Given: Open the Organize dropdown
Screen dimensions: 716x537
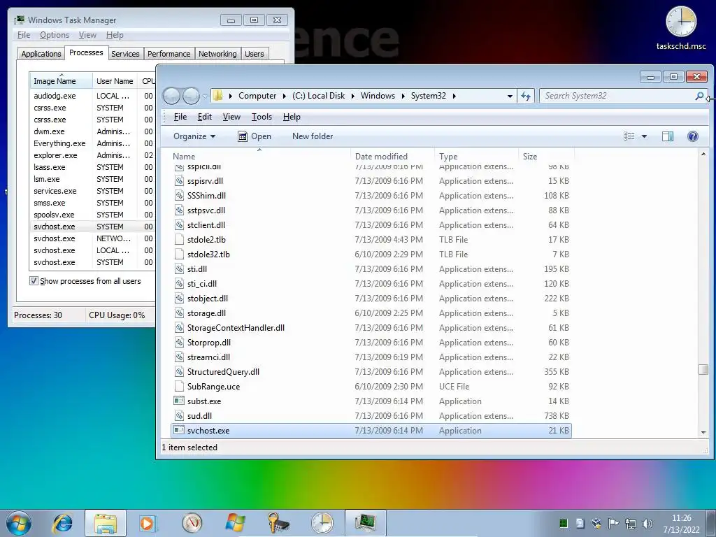Looking at the screenshot, I should pos(194,136).
